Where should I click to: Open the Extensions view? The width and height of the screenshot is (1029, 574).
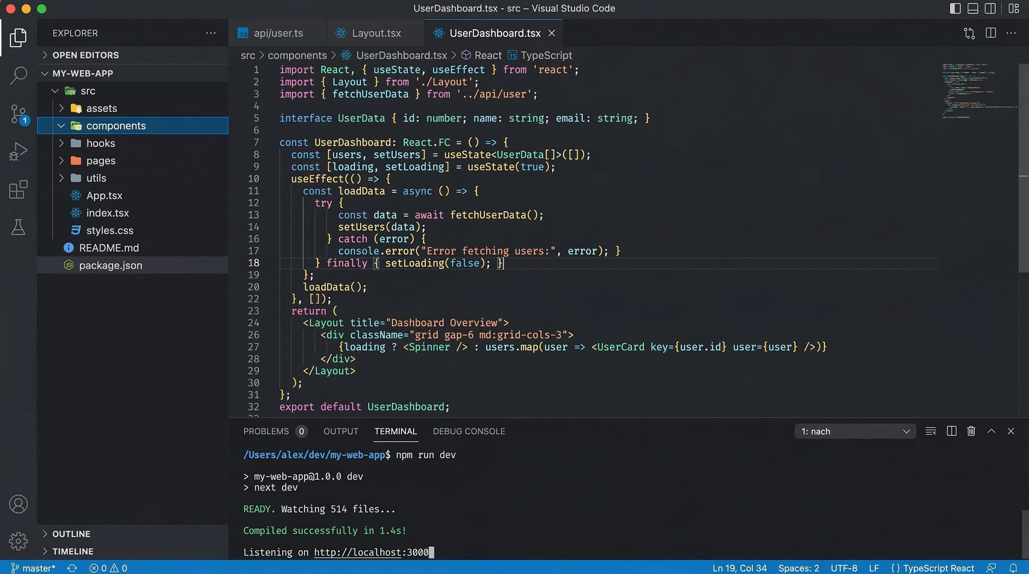(x=19, y=189)
